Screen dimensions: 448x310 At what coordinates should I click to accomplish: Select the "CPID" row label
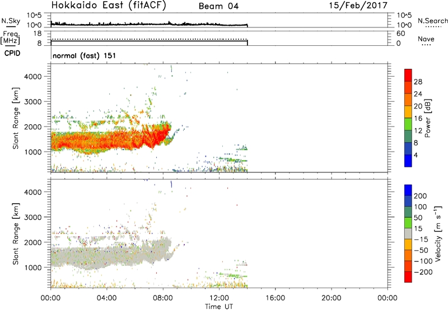click(x=12, y=53)
